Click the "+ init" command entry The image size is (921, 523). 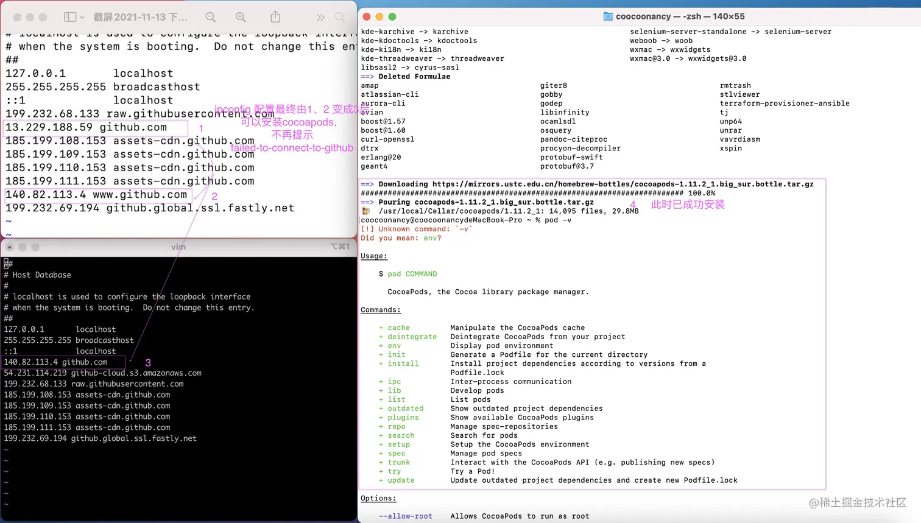(392, 355)
